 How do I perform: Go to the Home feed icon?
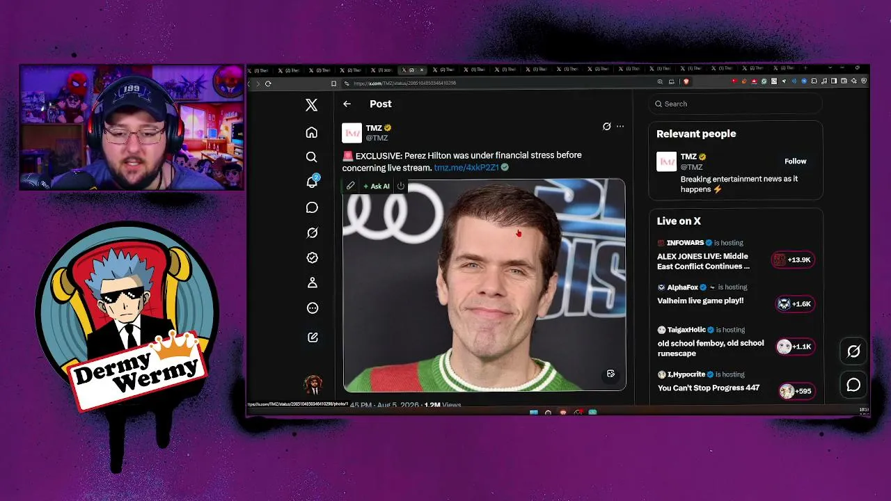pos(312,132)
